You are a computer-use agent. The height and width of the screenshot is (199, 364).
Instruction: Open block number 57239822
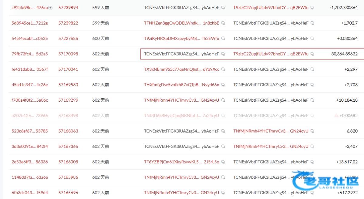(x=68, y=23)
